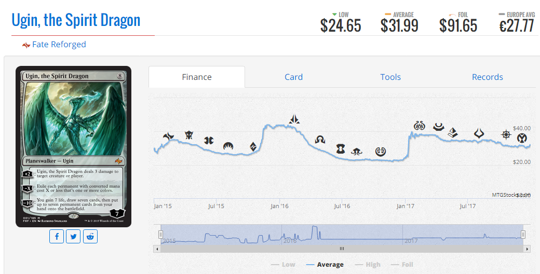Image resolution: width=540 pixels, height=274 pixels.
Task: Click the Modern Masters 2017 chart marker
Action: 438,127
